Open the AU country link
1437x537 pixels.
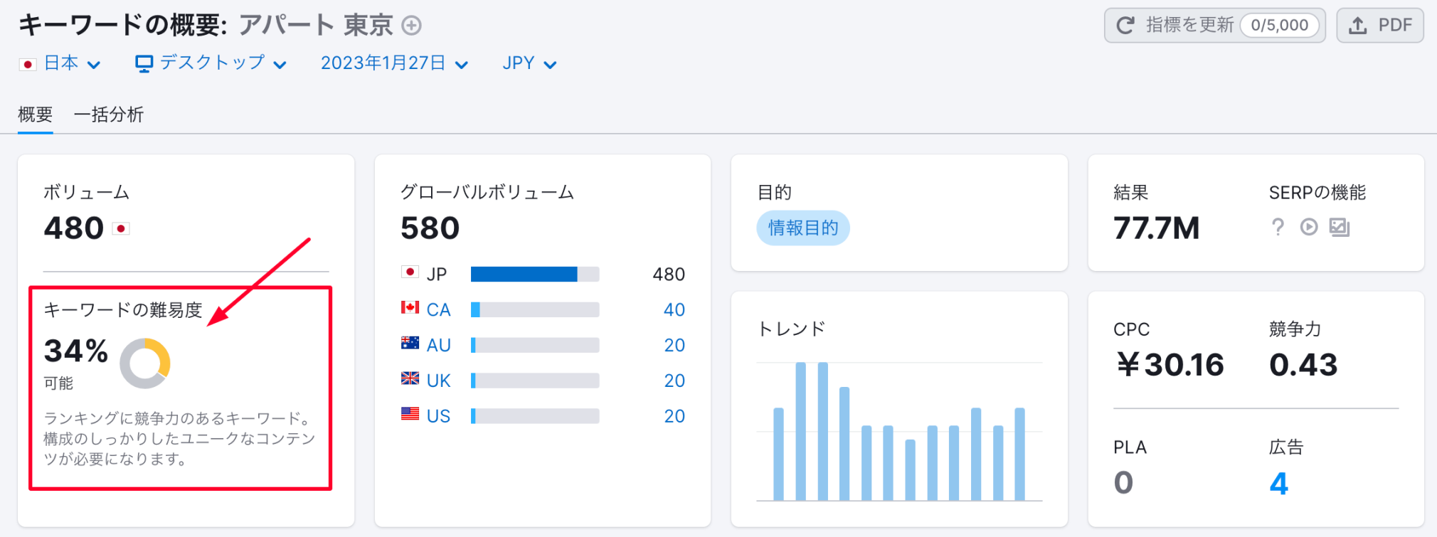coord(438,345)
